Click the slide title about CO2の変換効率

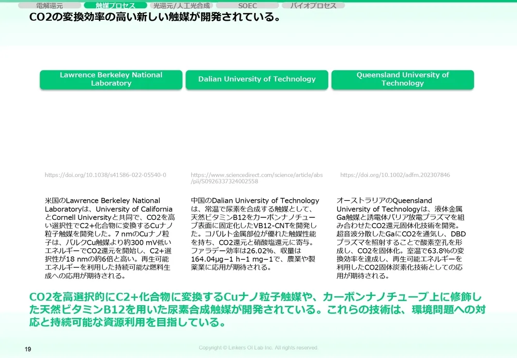[155, 18]
